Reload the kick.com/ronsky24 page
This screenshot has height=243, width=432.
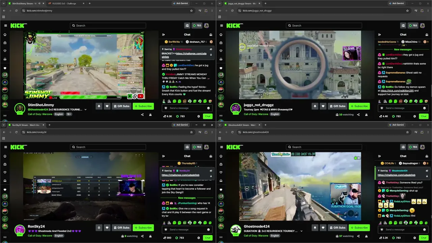point(16,132)
